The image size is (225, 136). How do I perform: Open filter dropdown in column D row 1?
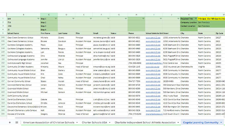[73, 19]
